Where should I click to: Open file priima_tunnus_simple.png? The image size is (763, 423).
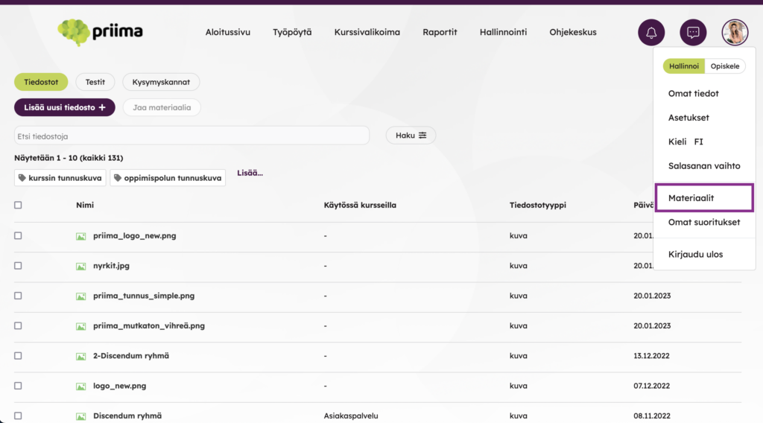coord(144,296)
